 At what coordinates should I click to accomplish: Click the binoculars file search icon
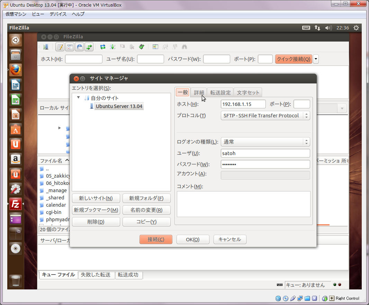[x=184, y=47]
